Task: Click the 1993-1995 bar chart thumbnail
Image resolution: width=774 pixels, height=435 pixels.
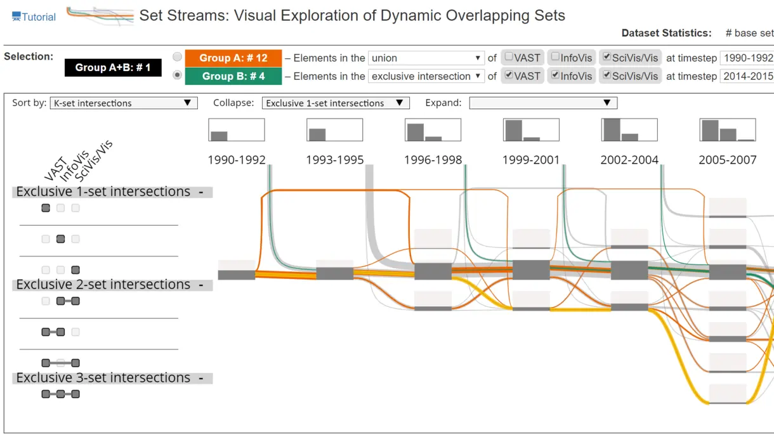Action: [x=334, y=129]
